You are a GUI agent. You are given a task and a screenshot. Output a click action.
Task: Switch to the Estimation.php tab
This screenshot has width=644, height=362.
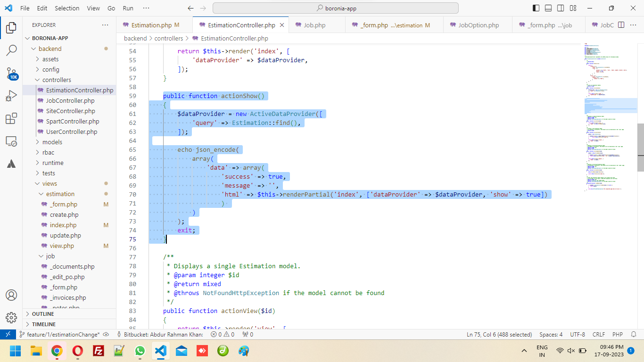point(155,25)
